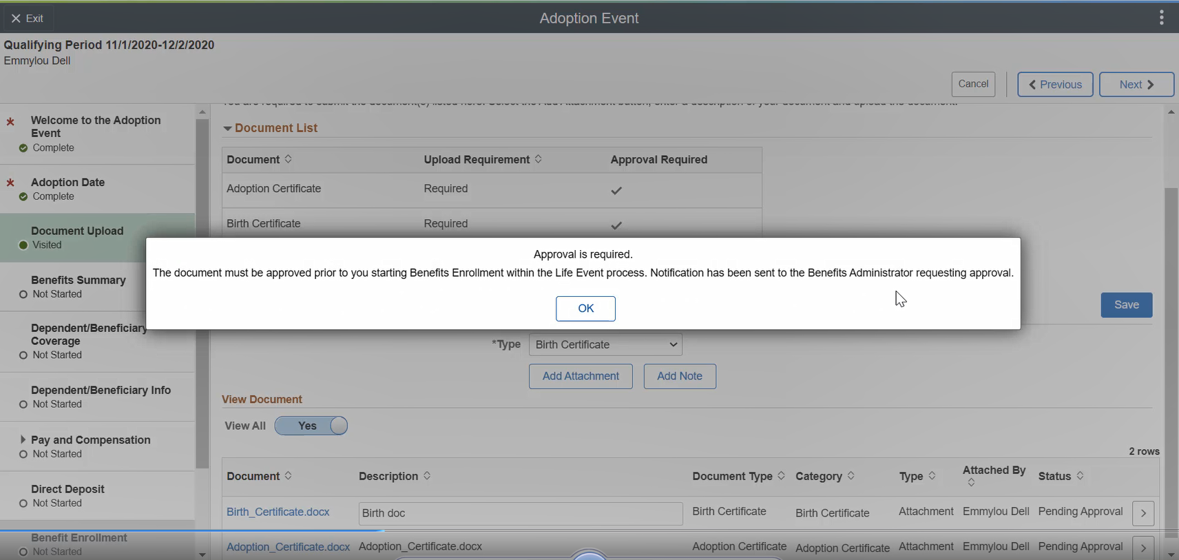Go to Welcome to the Adoption Event step
Image resolution: width=1179 pixels, height=560 pixels.
(x=98, y=134)
